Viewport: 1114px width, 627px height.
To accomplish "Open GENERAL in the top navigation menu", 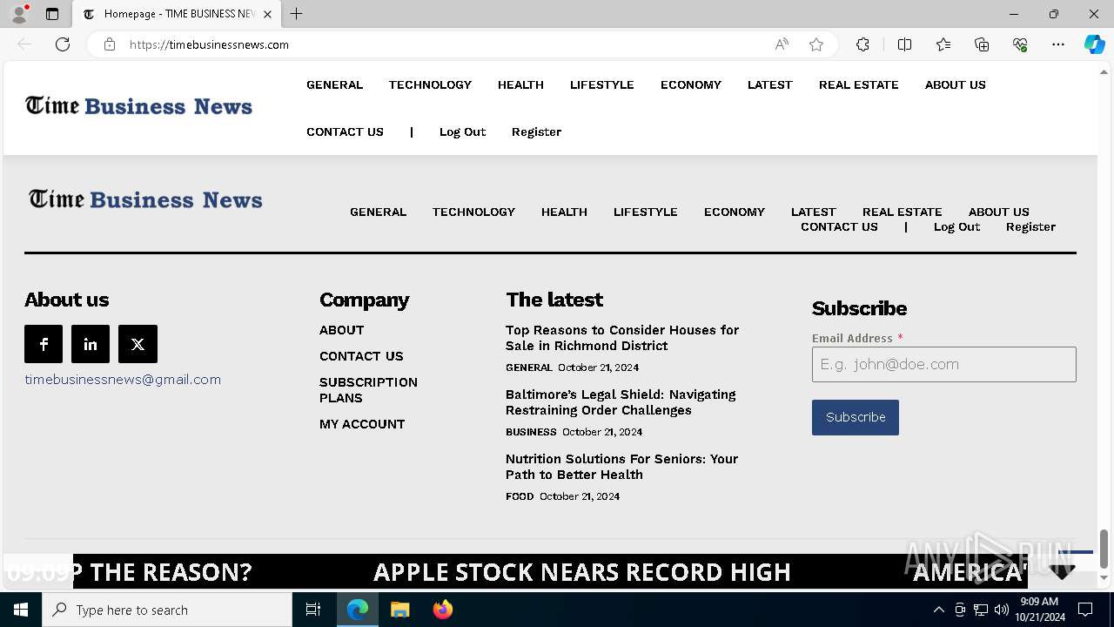I will coord(334,84).
